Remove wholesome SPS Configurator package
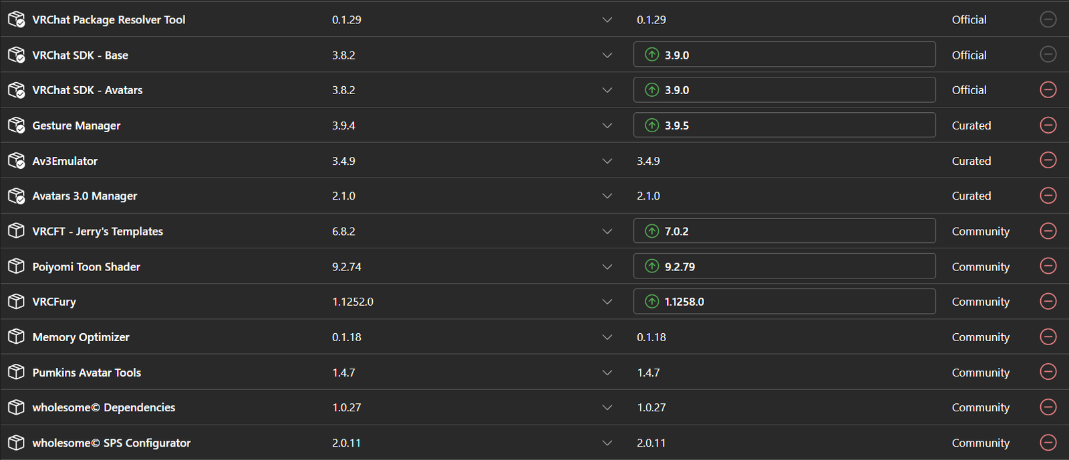 coord(1048,442)
